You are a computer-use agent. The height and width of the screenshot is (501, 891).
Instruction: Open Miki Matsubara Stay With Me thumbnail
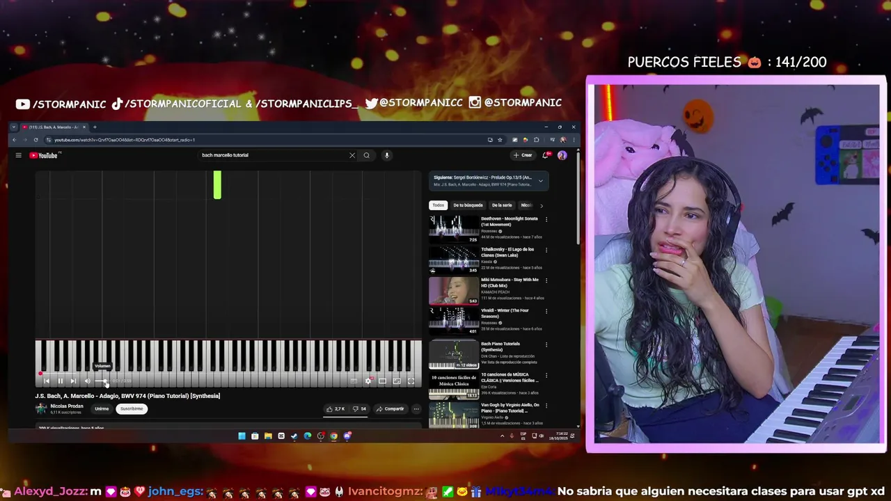(454, 290)
